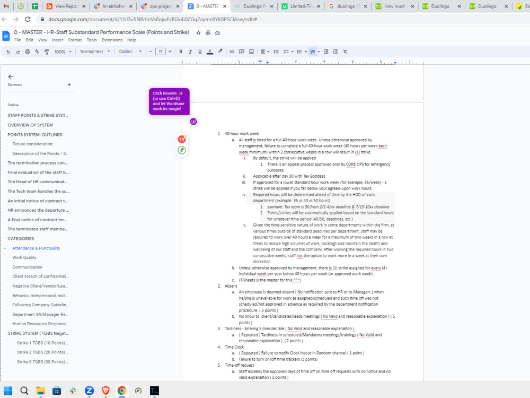Insert an image using the image icon
Screen dimensions: 530x398
(x=251, y=52)
